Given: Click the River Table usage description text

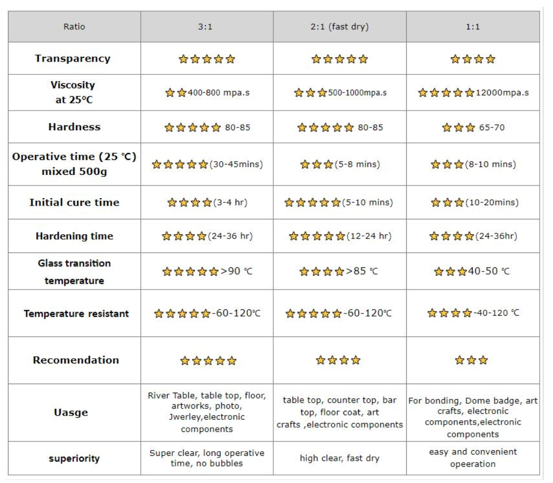Looking at the screenshot, I should pyautogui.click(x=207, y=412).
